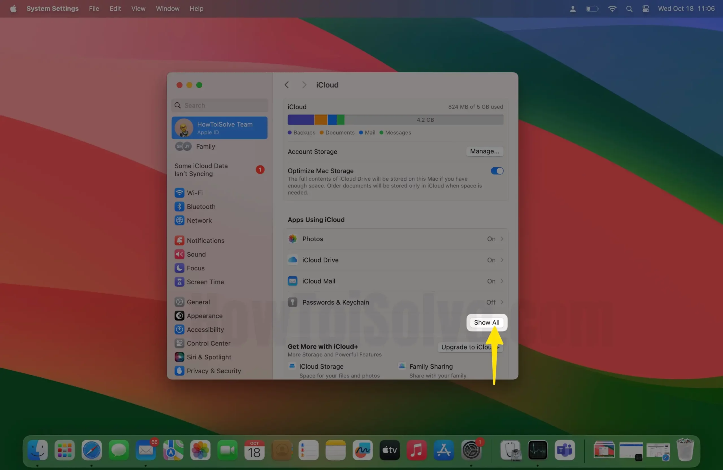Open Apple TV app from the Dock
Screen dimensions: 723x470
pyautogui.click(x=389, y=450)
